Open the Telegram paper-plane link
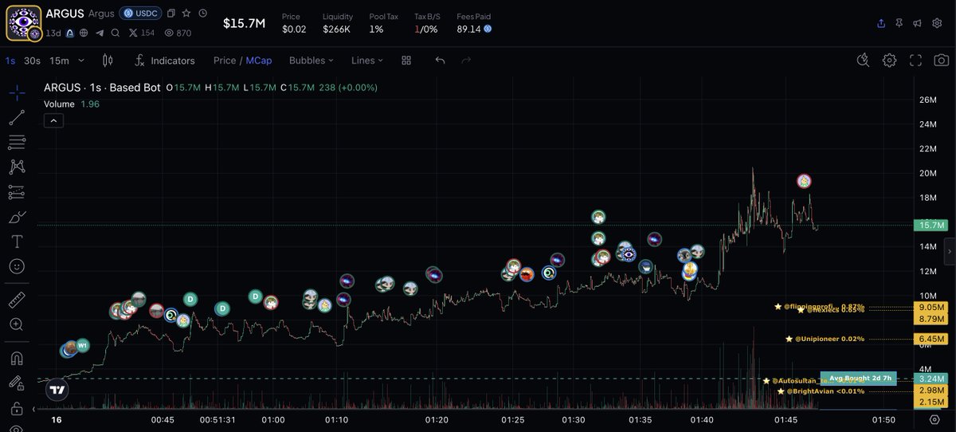Screen dimensions: 956x432 100,33
